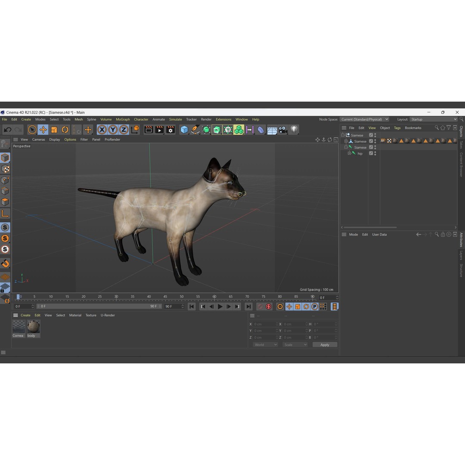465x465 pixels.
Task: Click timeline playhead at frame 0
Action: point(18,297)
